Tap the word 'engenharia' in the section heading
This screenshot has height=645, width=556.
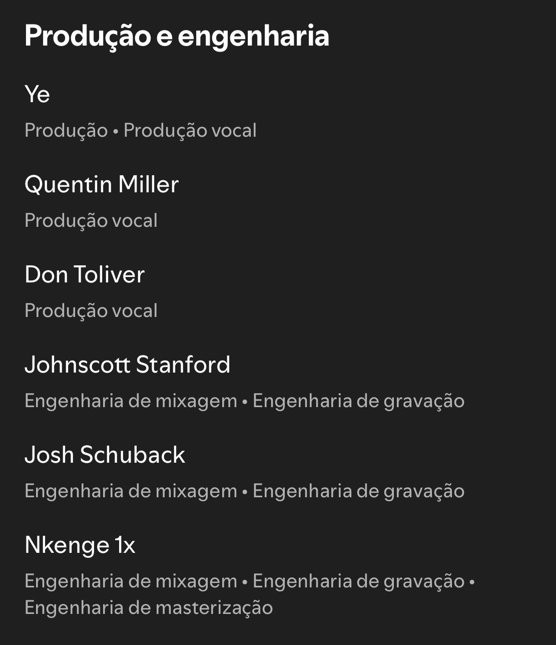pyautogui.click(x=253, y=36)
